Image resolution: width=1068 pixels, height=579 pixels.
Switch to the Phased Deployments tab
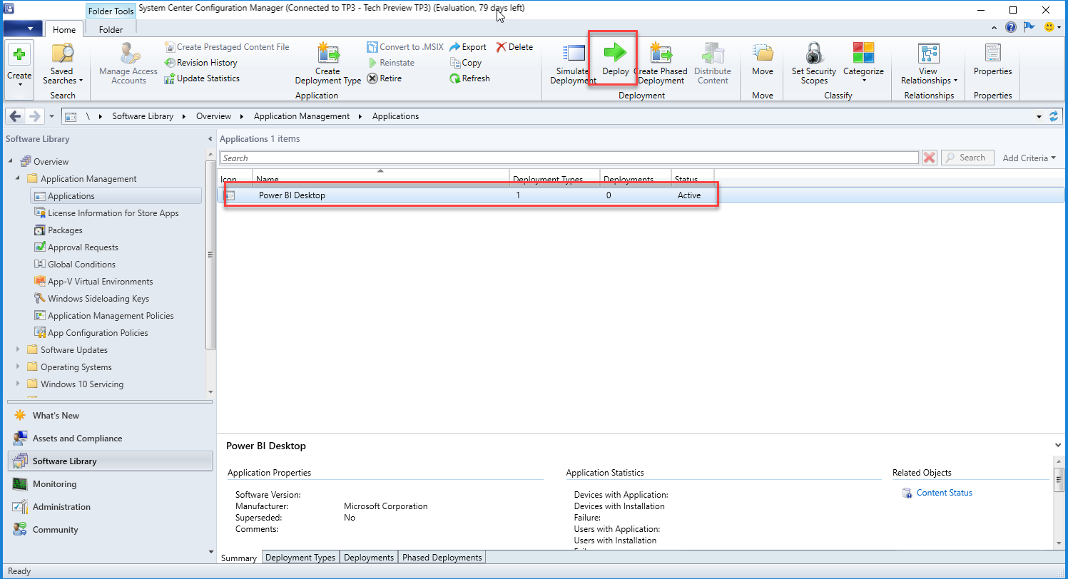pyautogui.click(x=442, y=558)
